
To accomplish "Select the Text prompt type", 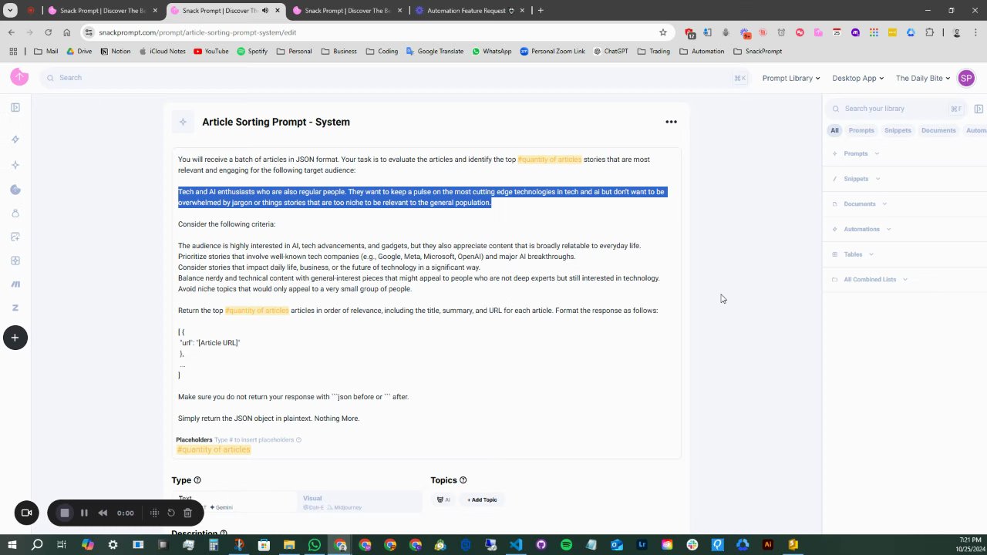I will [234, 502].
